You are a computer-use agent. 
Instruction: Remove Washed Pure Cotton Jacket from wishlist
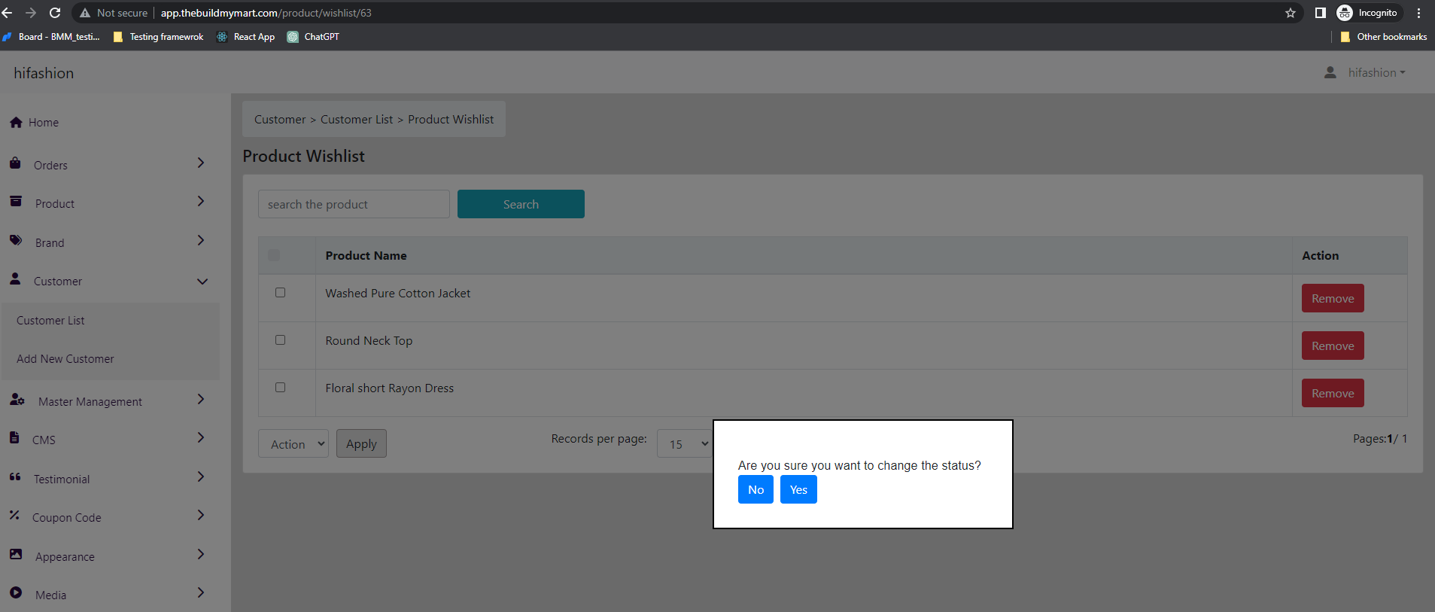click(1333, 298)
